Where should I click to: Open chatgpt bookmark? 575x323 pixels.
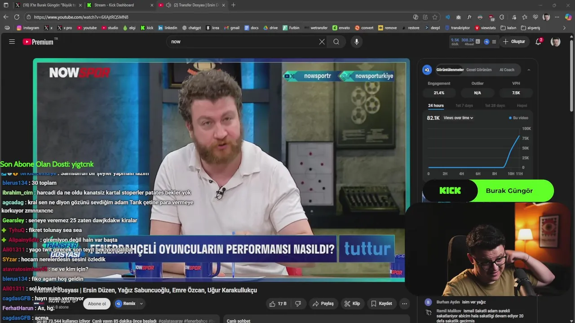pyautogui.click(x=191, y=28)
